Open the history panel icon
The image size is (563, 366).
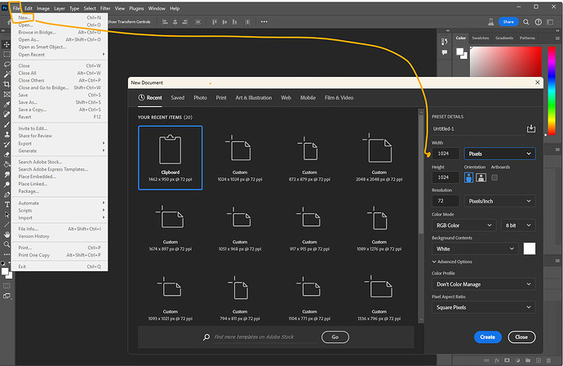[x=445, y=42]
